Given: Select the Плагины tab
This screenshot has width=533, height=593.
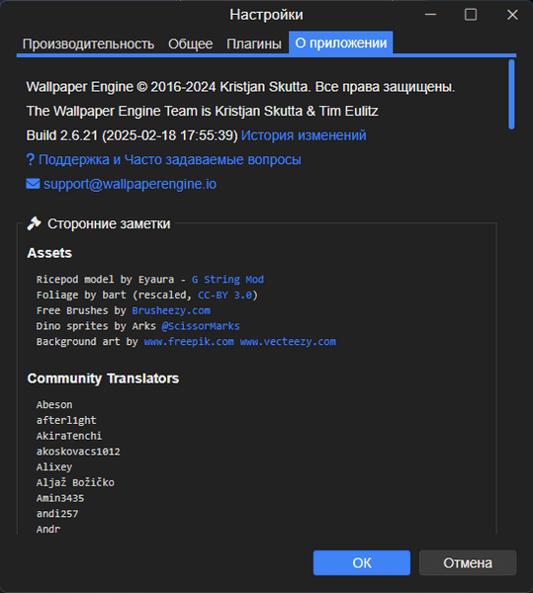Looking at the screenshot, I should tap(254, 43).
